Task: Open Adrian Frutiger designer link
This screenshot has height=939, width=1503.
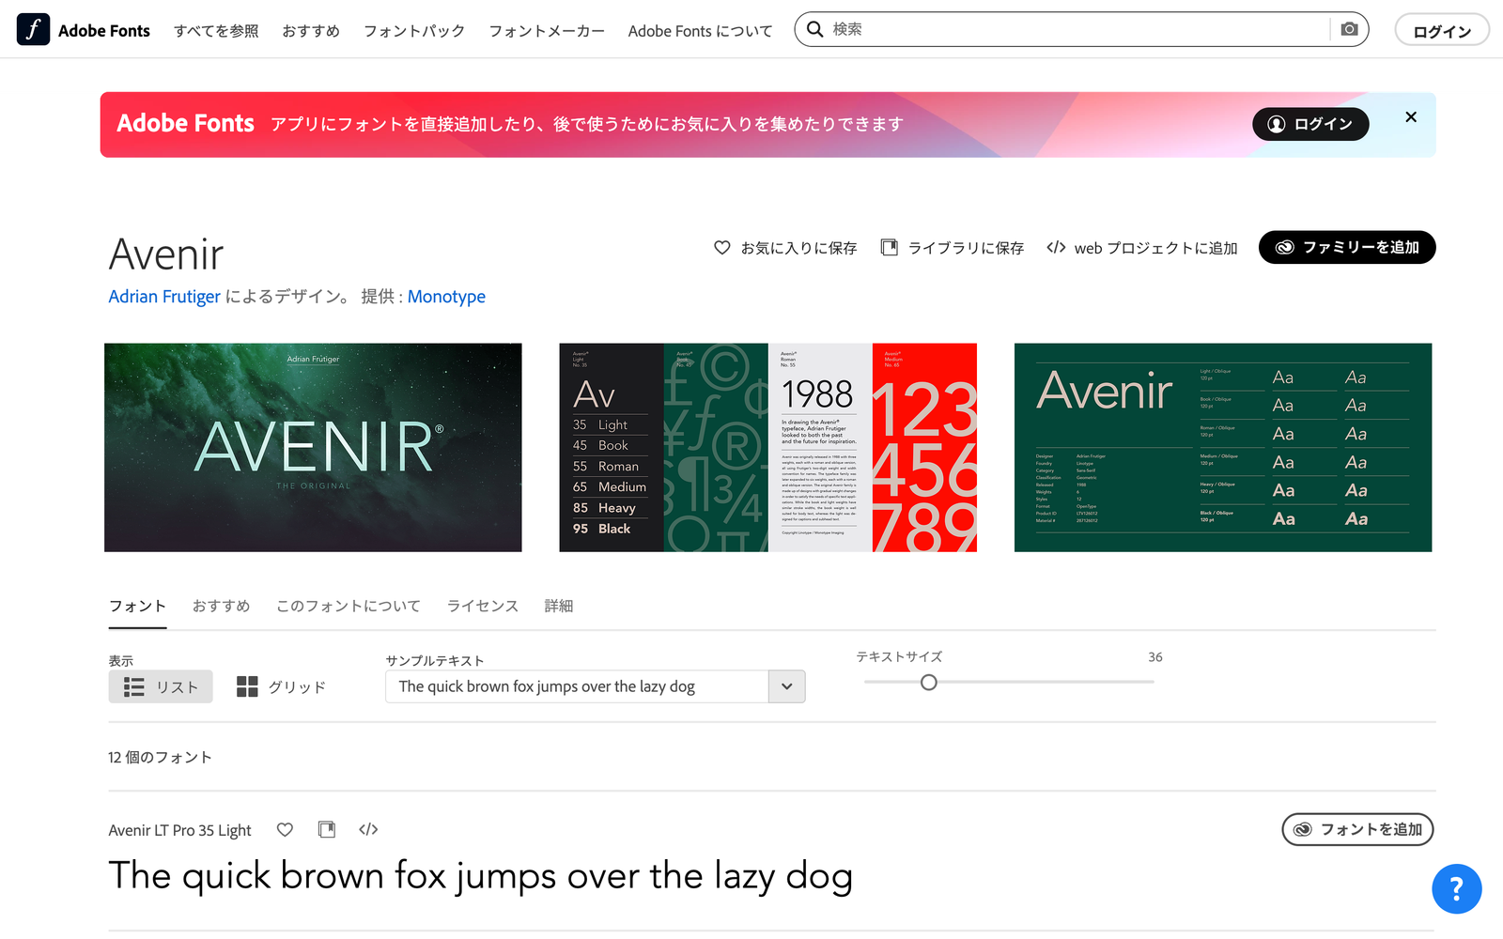Action: coord(164,297)
